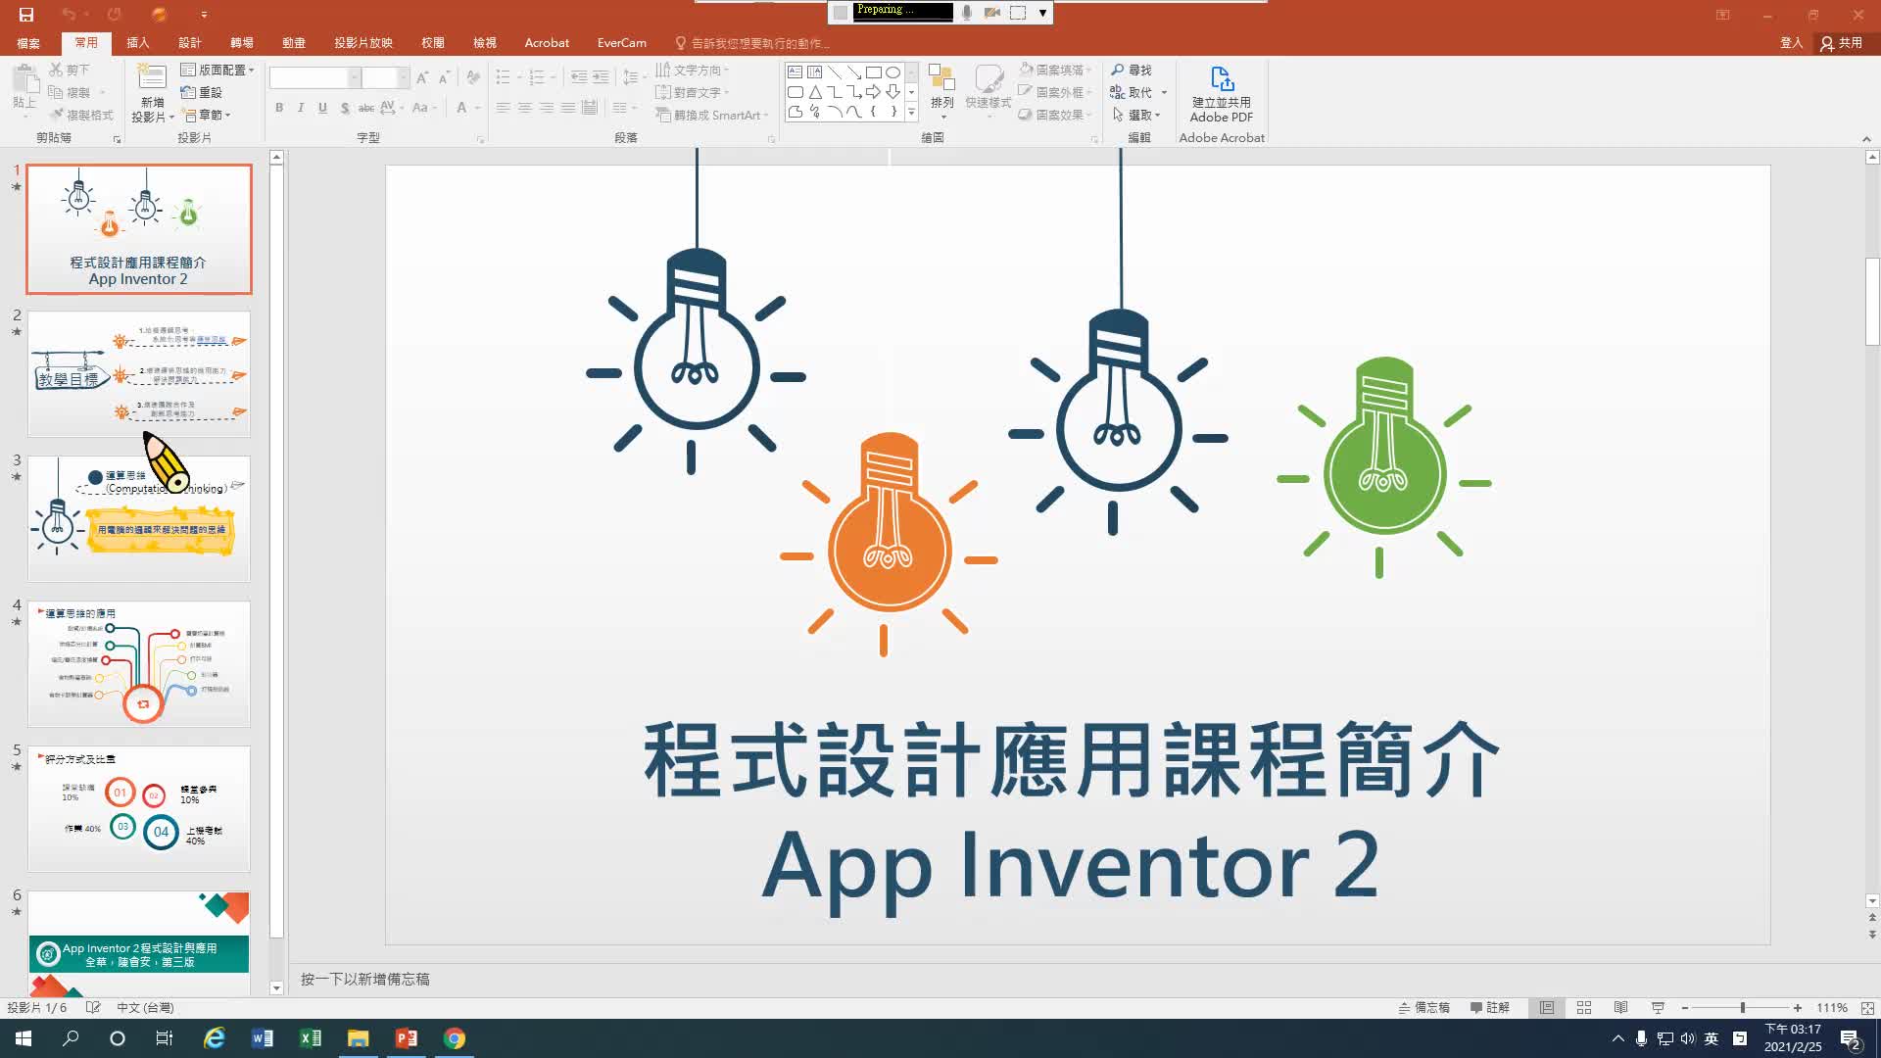Switch to the EverCam tab
The width and height of the screenshot is (1881, 1058).
pos(622,43)
